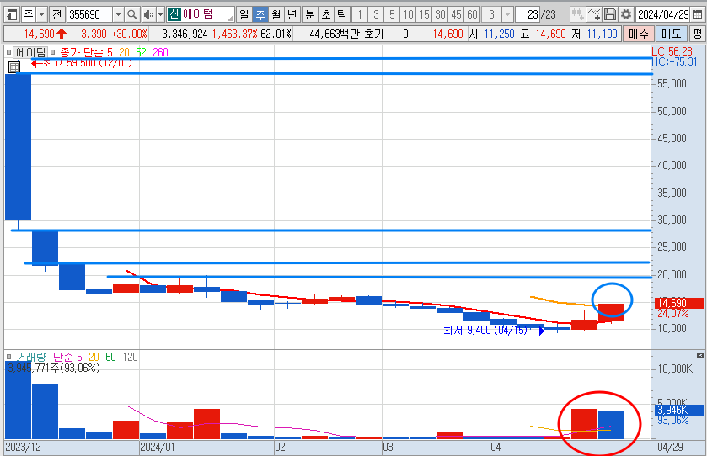This screenshot has height=456, width=707.
Task: Click the 호가 label in quote bar
Action: 374,34
